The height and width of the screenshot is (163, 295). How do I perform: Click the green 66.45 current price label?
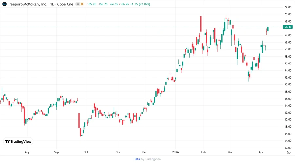(x=288, y=27)
